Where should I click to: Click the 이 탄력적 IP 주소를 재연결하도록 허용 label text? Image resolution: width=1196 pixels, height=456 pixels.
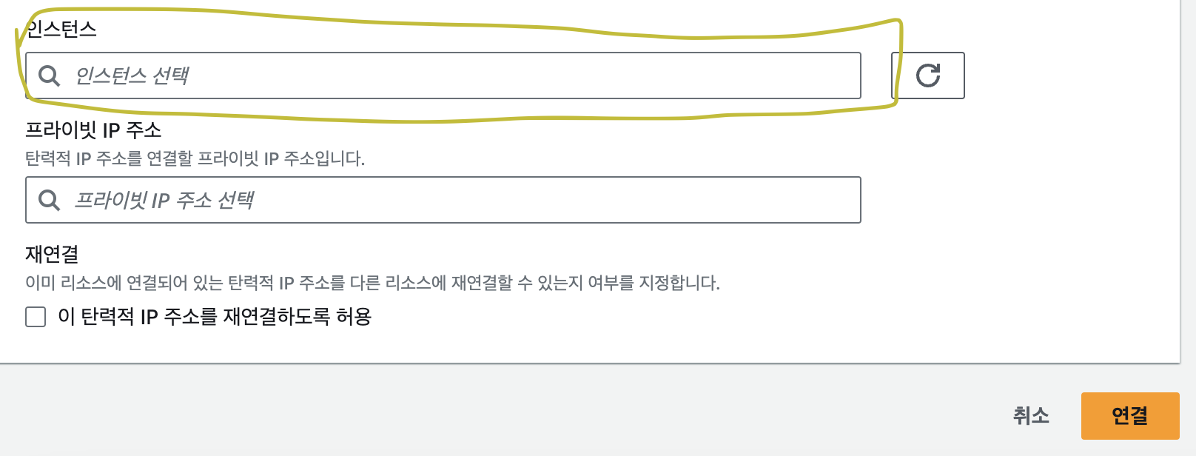(x=215, y=317)
